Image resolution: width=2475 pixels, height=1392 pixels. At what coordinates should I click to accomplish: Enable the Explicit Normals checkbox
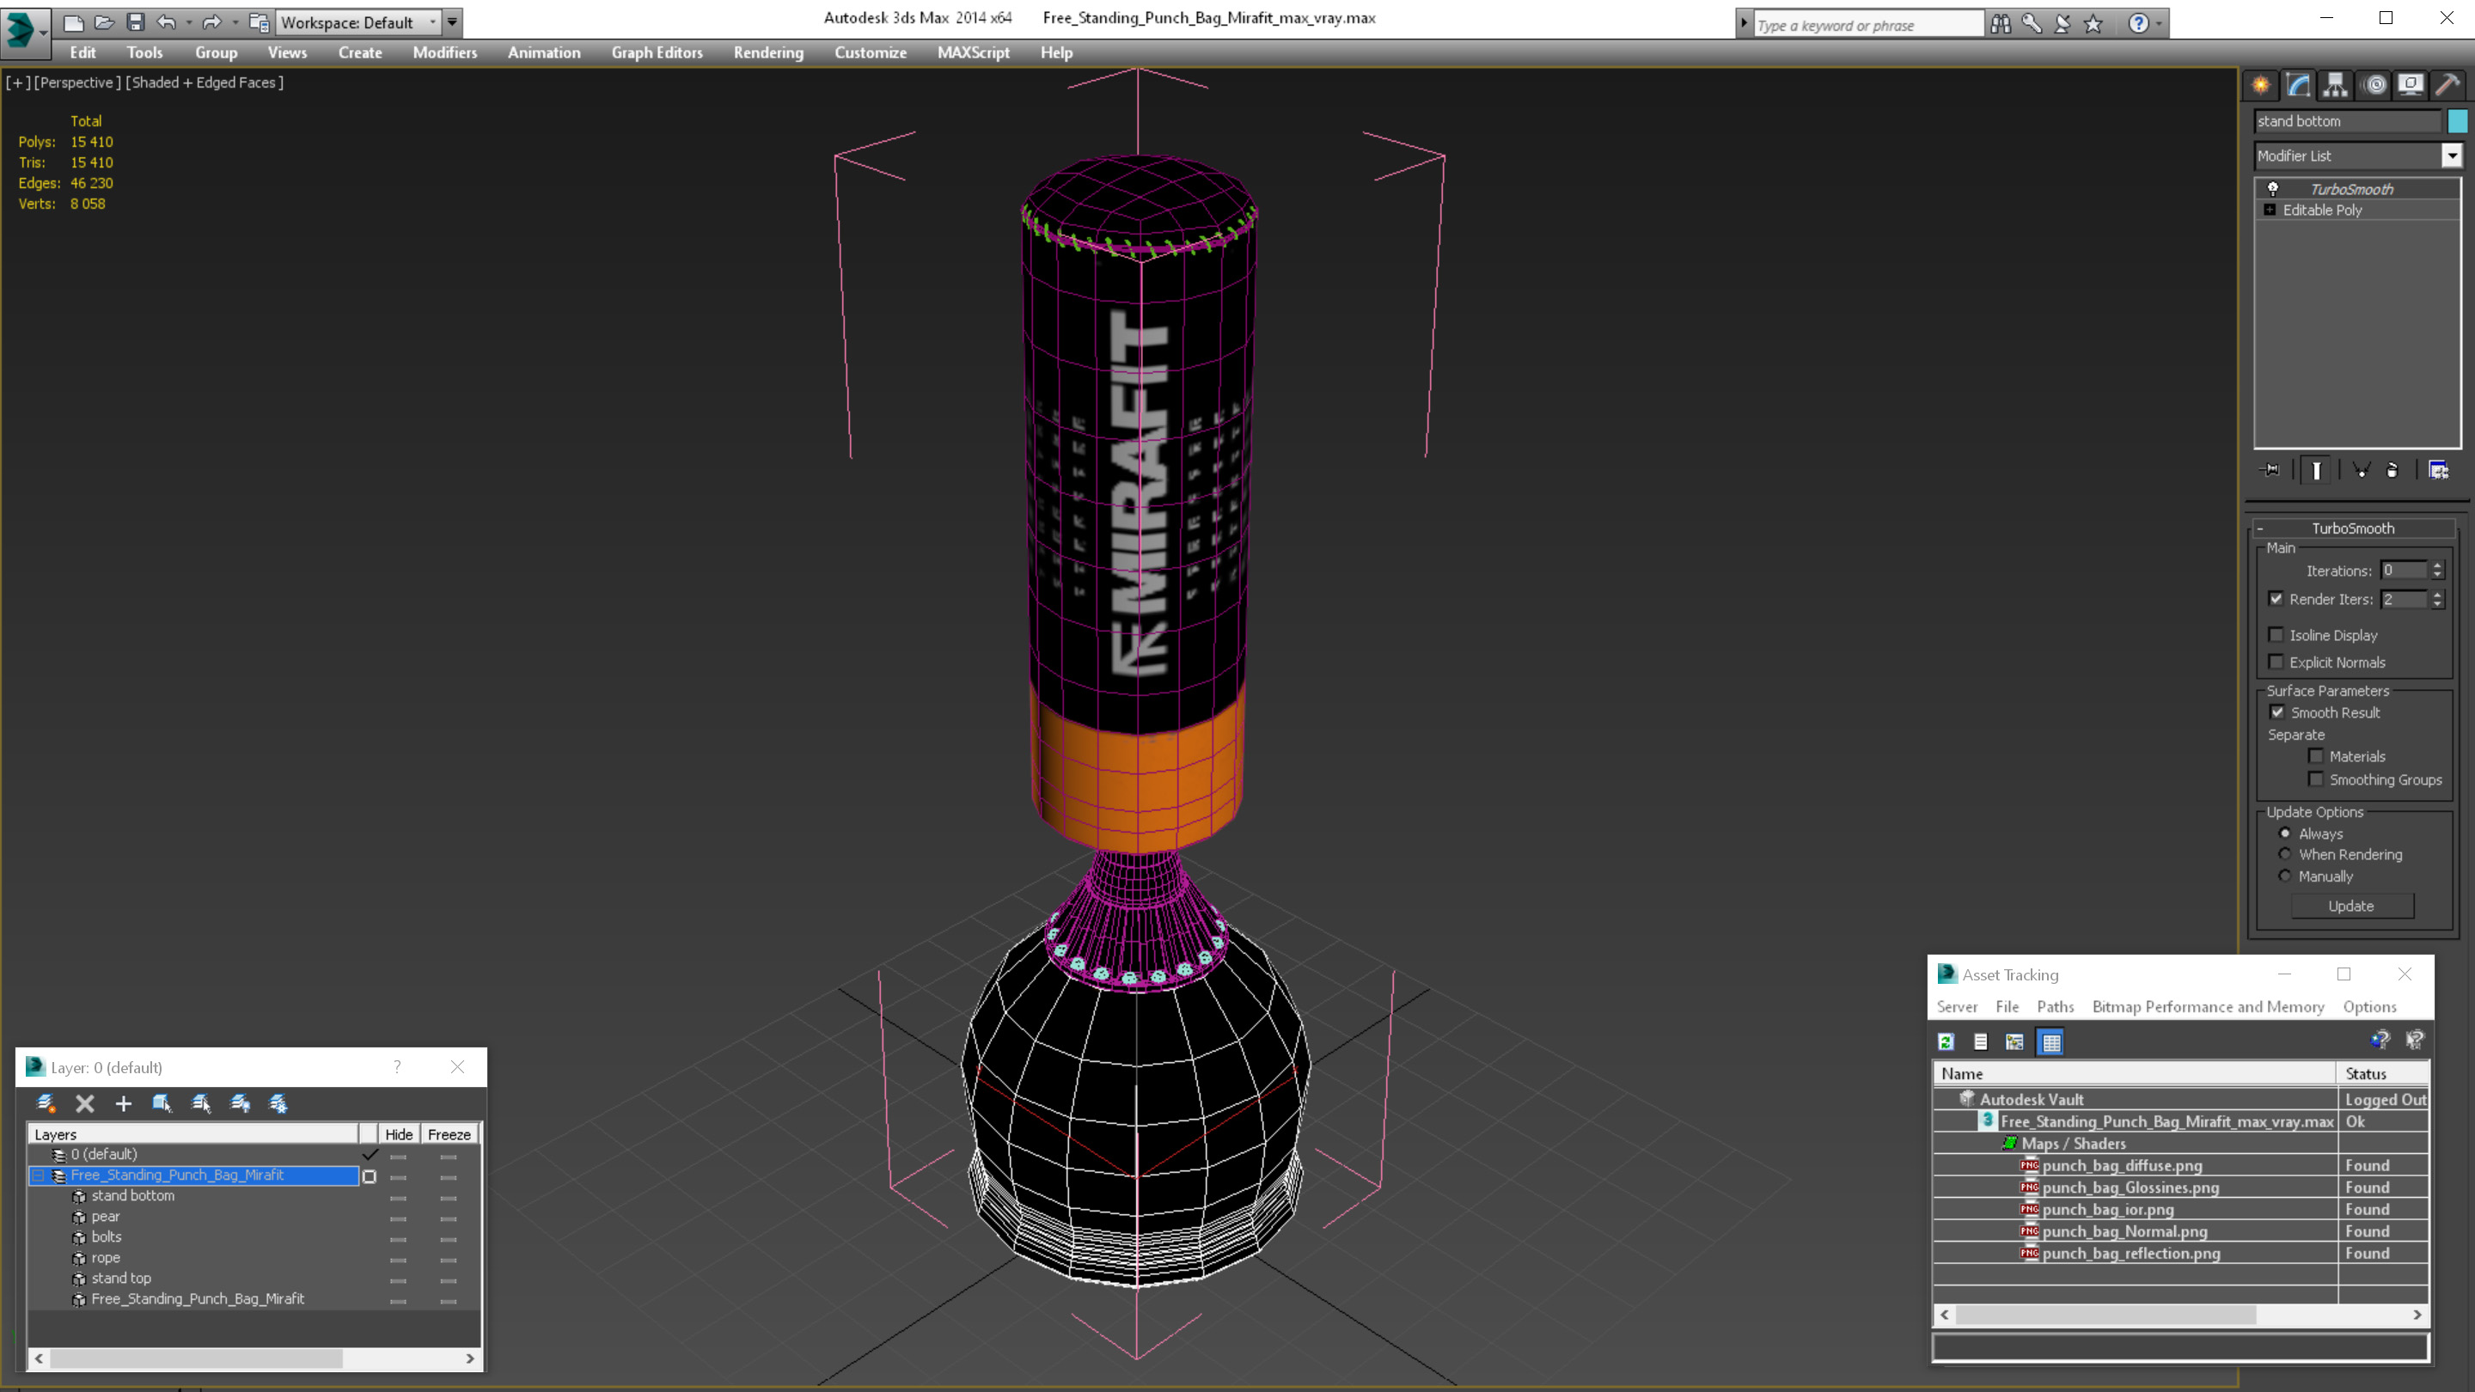(2275, 662)
